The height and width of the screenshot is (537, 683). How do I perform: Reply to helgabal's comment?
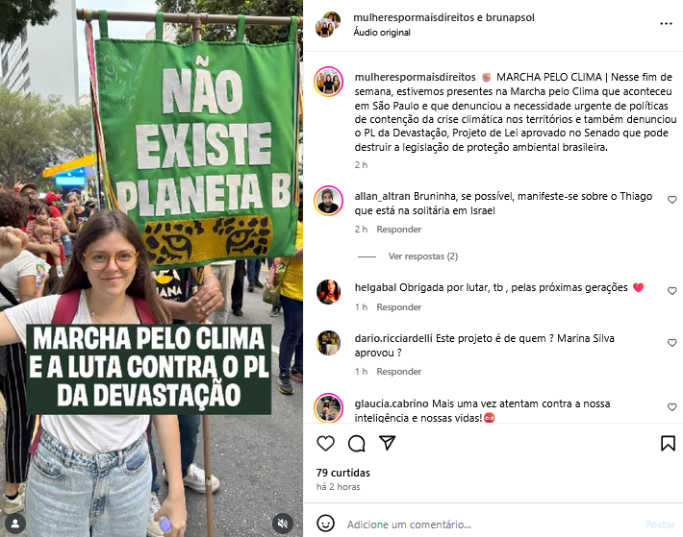[x=399, y=307]
